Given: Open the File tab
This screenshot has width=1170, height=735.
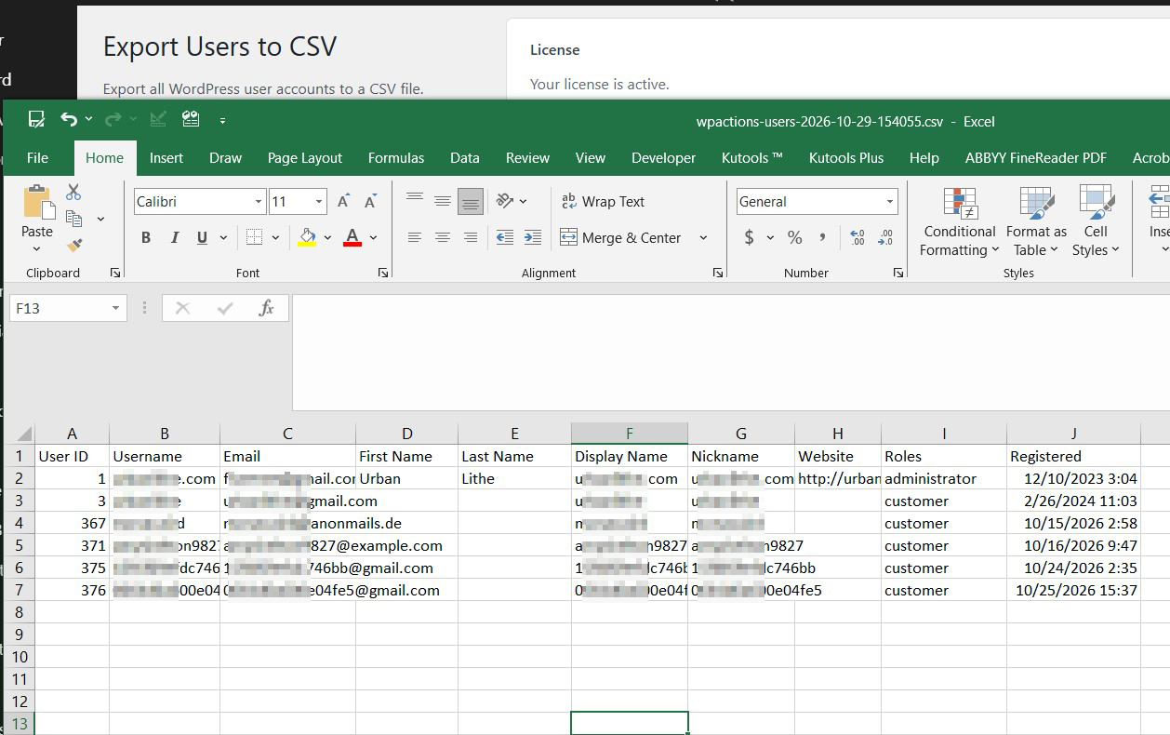Looking at the screenshot, I should pyautogui.click(x=37, y=158).
